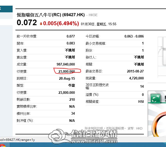This screenshot has width=166, height=147.
Task: Click the 街貨量 label
Action: [x=91, y=78]
